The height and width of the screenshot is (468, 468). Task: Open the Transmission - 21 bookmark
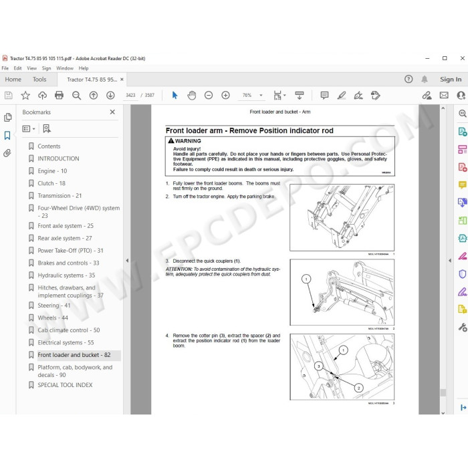point(60,196)
